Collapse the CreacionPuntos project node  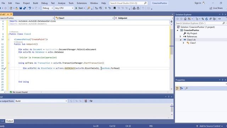pos(177,30)
